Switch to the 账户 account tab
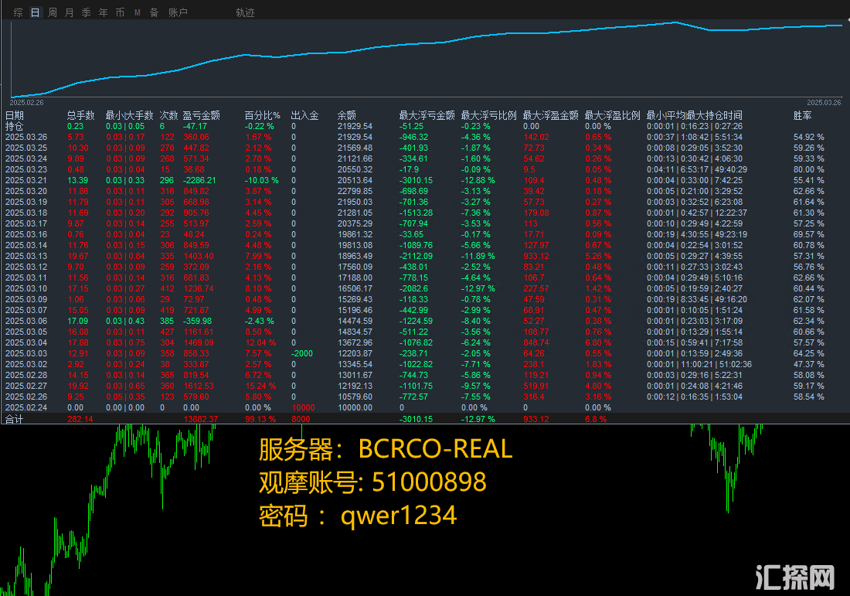850x596 pixels. pos(178,12)
